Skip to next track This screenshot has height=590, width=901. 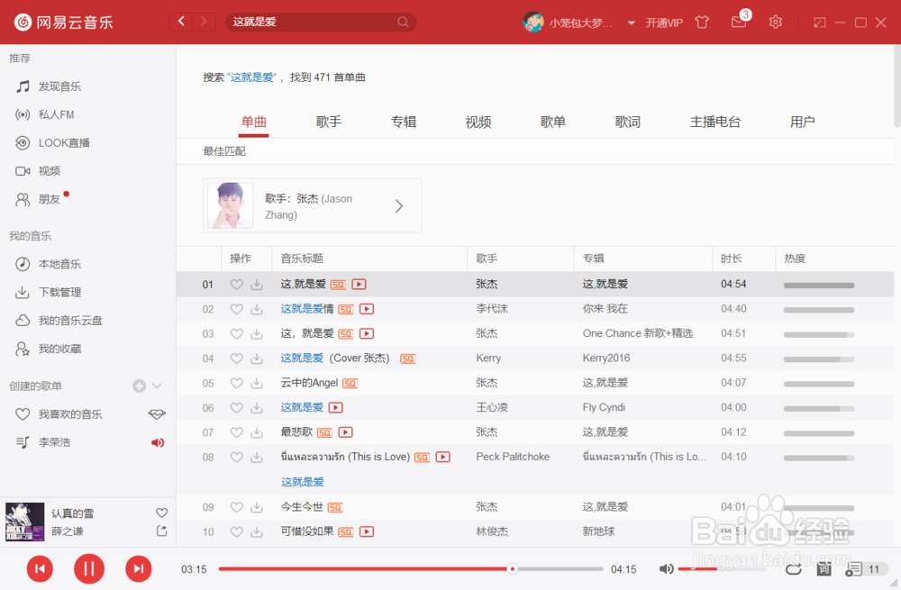[139, 568]
